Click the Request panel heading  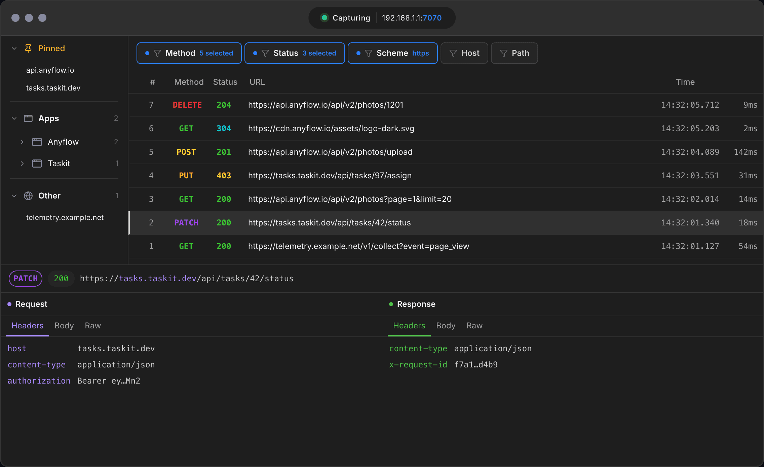click(x=31, y=304)
